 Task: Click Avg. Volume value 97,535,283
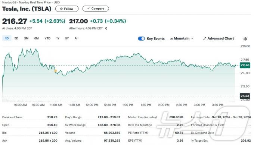pyautogui.click(x=112, y=141)
